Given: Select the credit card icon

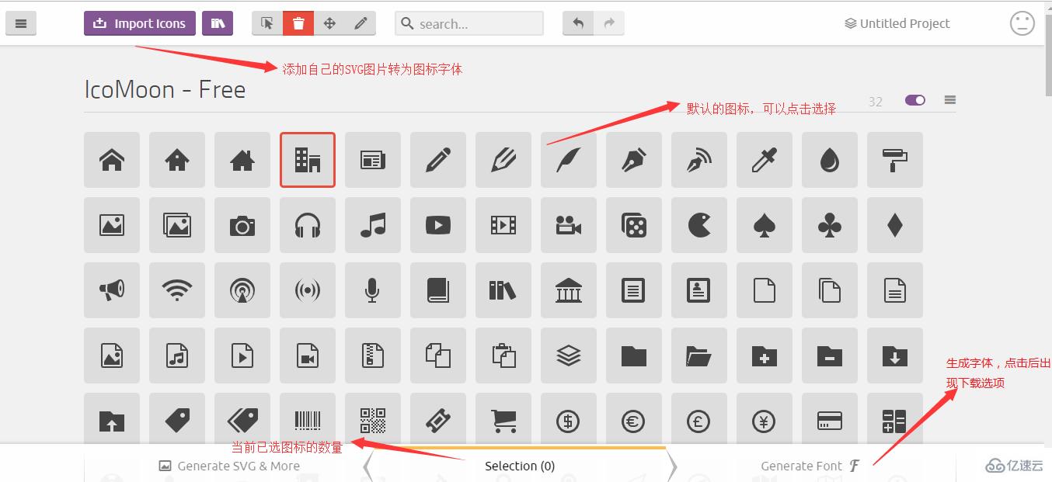Looking at the screenshot, I should (x=830, y=421).
